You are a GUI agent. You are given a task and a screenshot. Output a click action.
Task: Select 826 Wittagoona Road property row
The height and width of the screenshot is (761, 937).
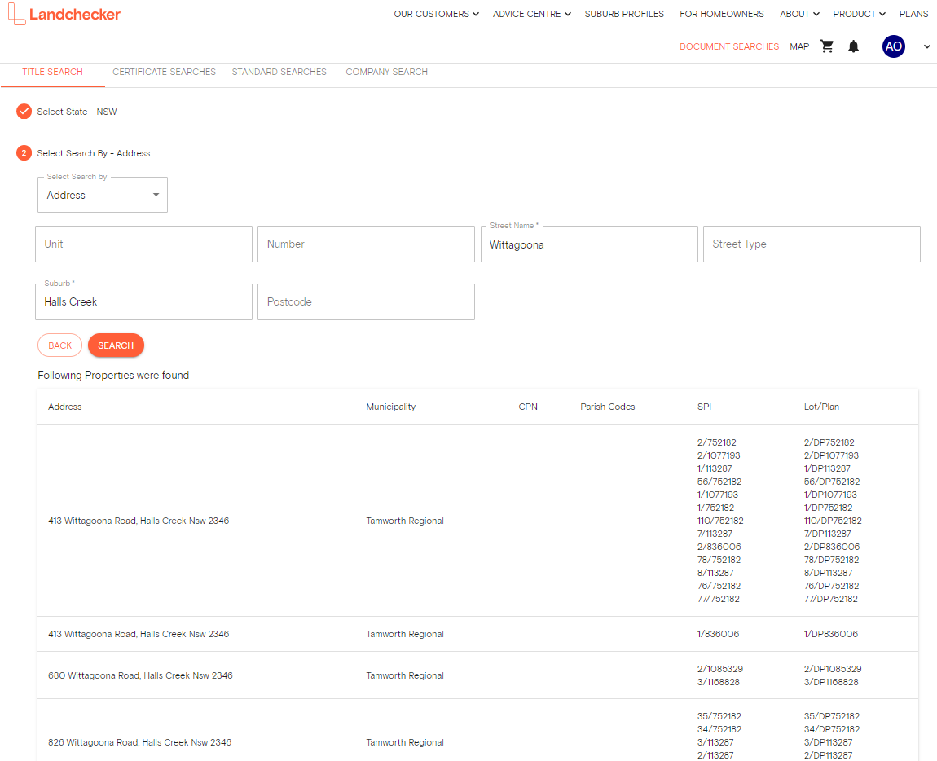pyautogui.click(x=477, y=730)
